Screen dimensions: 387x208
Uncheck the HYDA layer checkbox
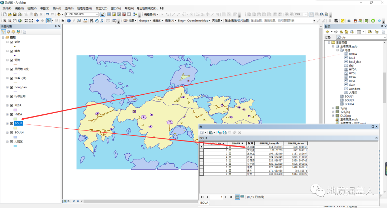click(x=11, y=114)
